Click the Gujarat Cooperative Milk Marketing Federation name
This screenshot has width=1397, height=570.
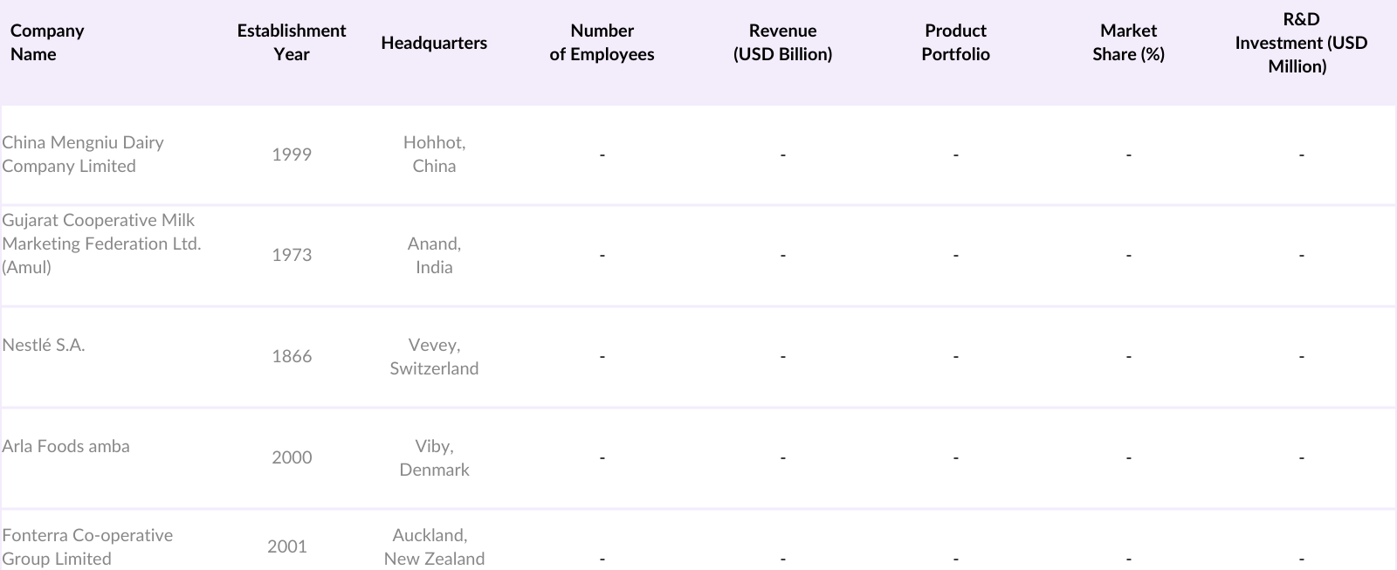(101, 244)
